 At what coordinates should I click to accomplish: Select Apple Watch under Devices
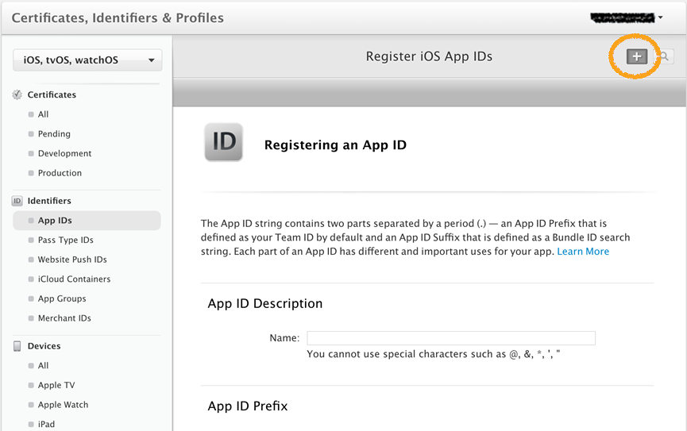[64, 405]
